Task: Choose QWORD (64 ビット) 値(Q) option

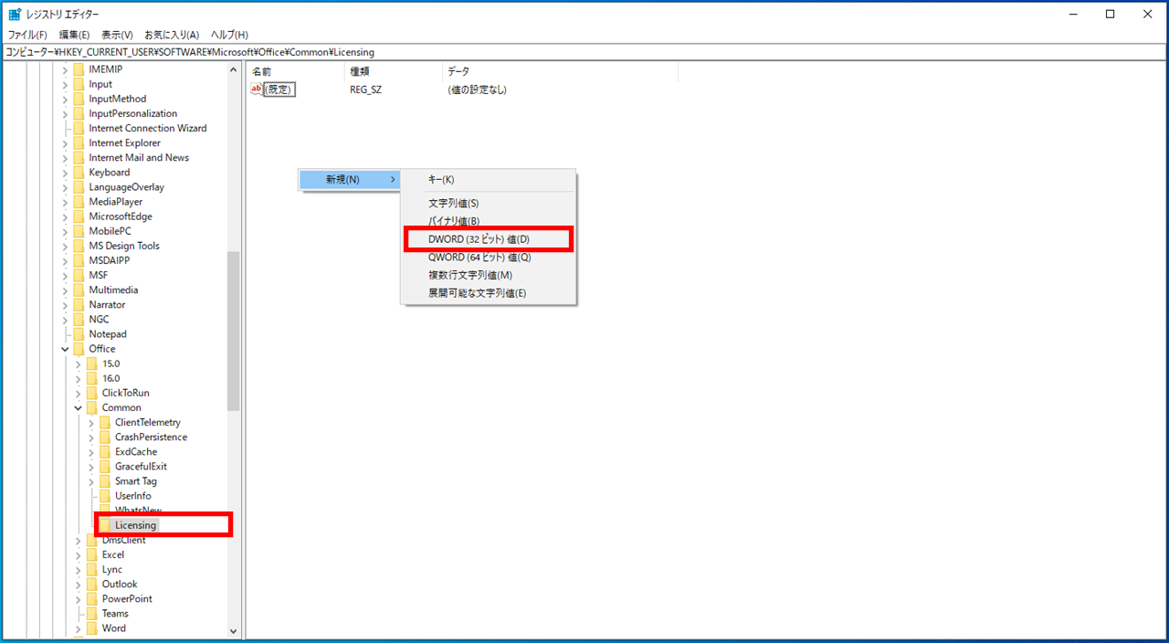Action: 488,258
